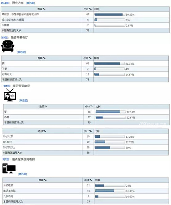Click the 89.33% progress bar
Image resolution: width=171 pixels, height=205 pixels.
[110, 15]
